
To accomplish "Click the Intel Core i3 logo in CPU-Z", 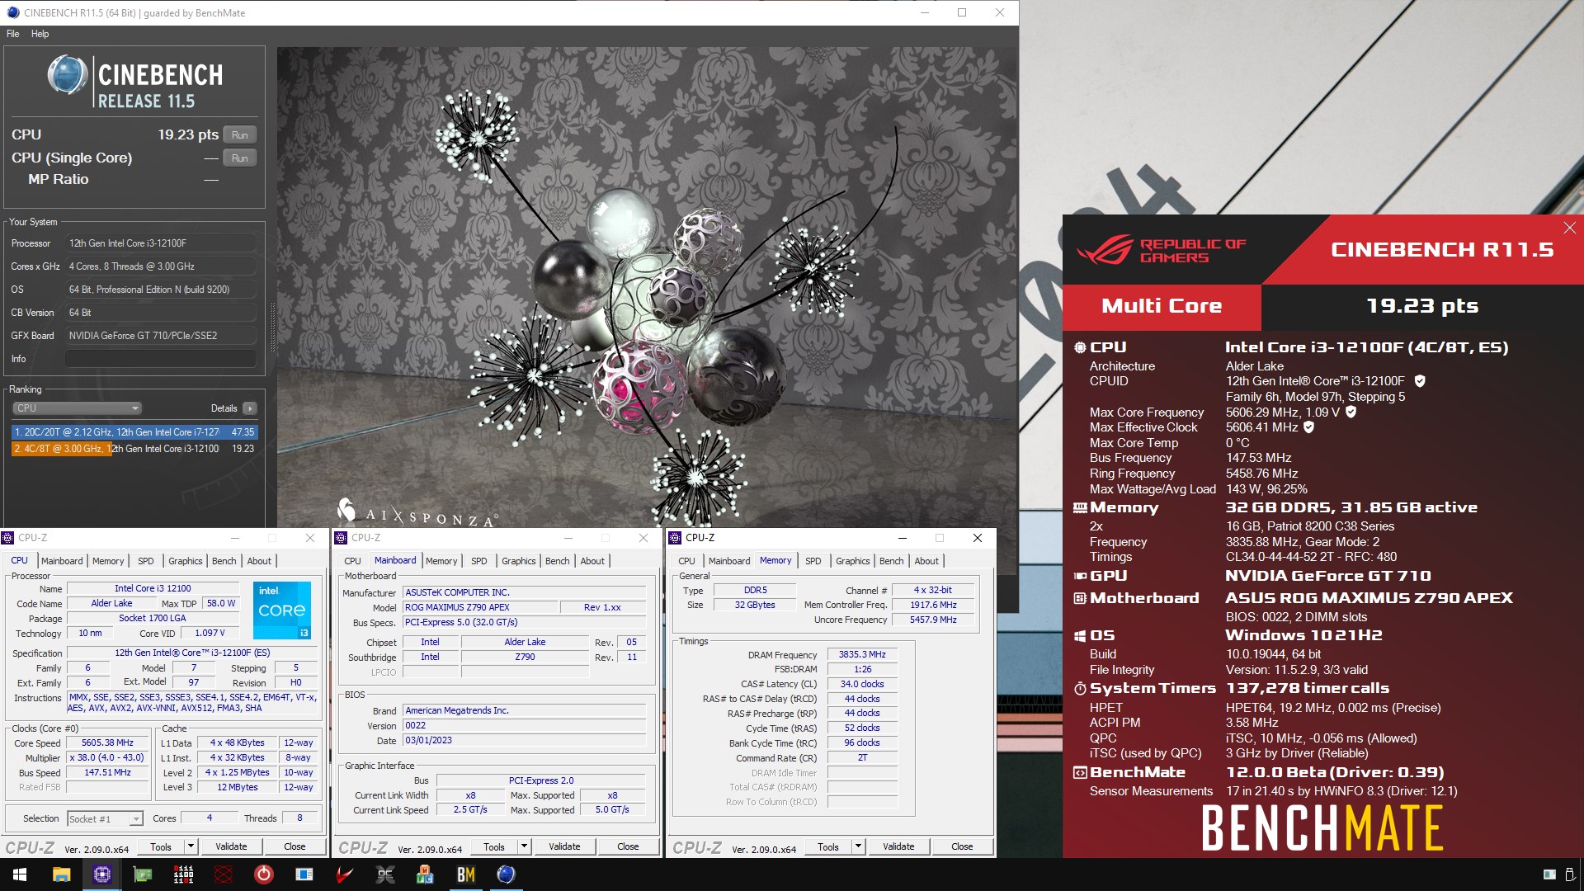I will tap(282, 610).
